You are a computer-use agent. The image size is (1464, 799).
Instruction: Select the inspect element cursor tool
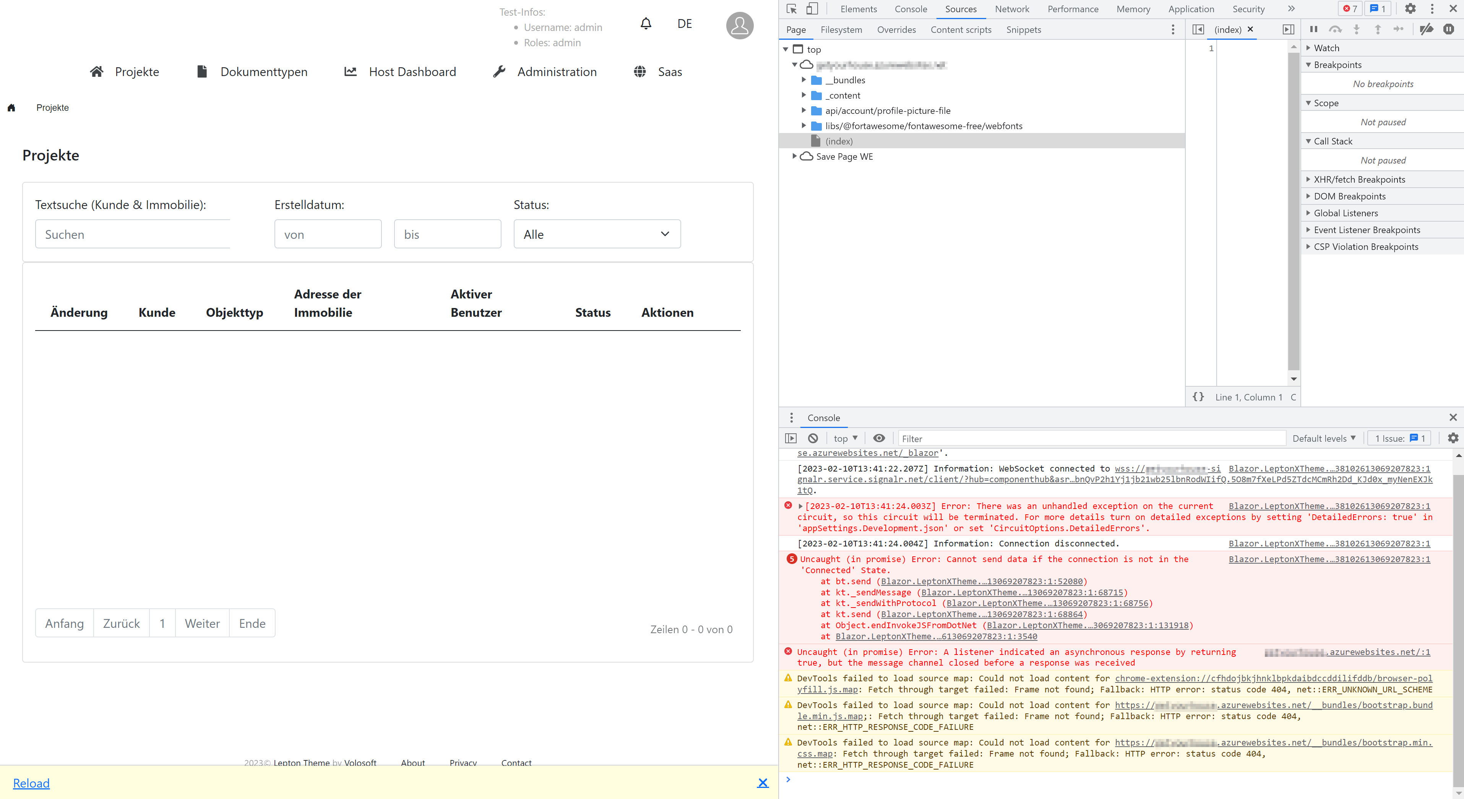click(791, 8)
